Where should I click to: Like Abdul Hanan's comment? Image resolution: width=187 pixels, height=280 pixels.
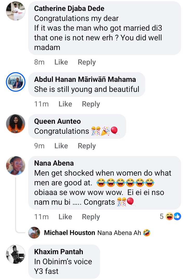(x=65, y=104)
